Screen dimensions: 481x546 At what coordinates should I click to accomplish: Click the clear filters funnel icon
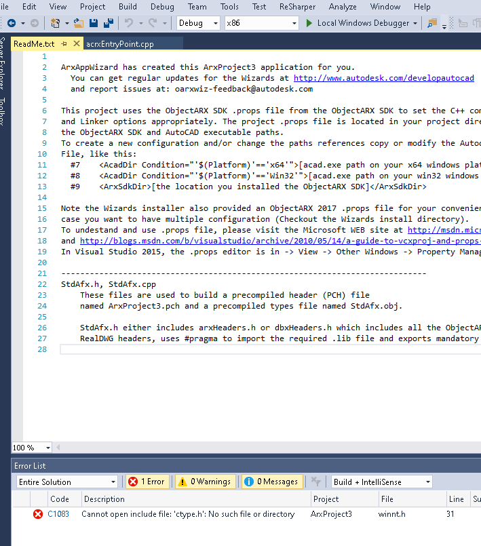click(315, 482)
